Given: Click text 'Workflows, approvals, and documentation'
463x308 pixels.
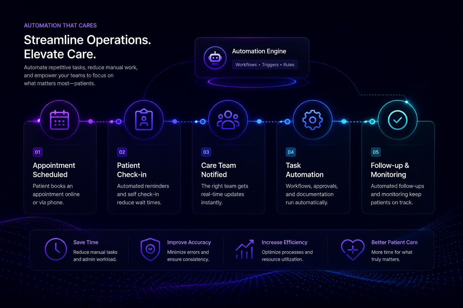Looking at the screenshot, I should pyautogui.click(x=312, y=190).
